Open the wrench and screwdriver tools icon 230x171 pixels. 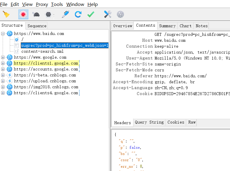(x=108, y=14)
